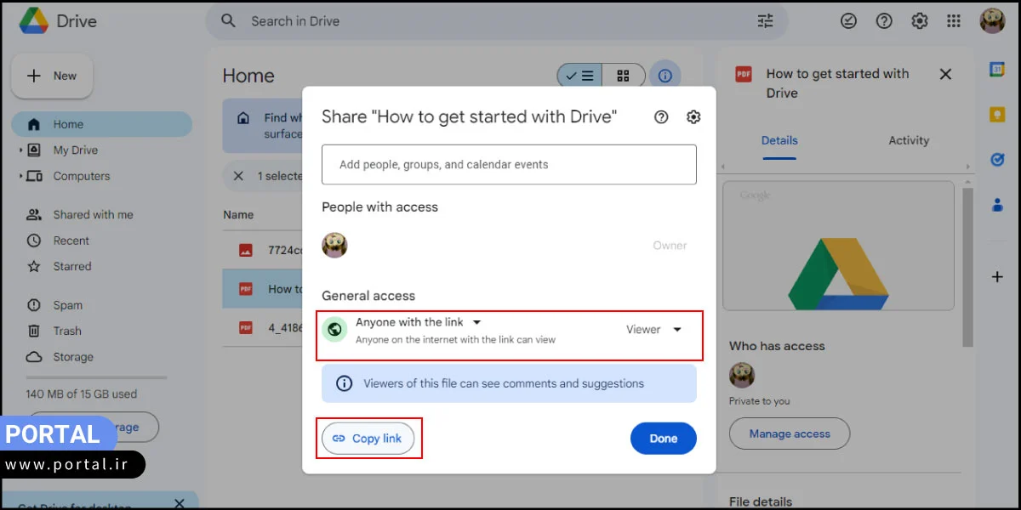Switch to the Activity tab
1021x510 pixels.
coord(908,140)
